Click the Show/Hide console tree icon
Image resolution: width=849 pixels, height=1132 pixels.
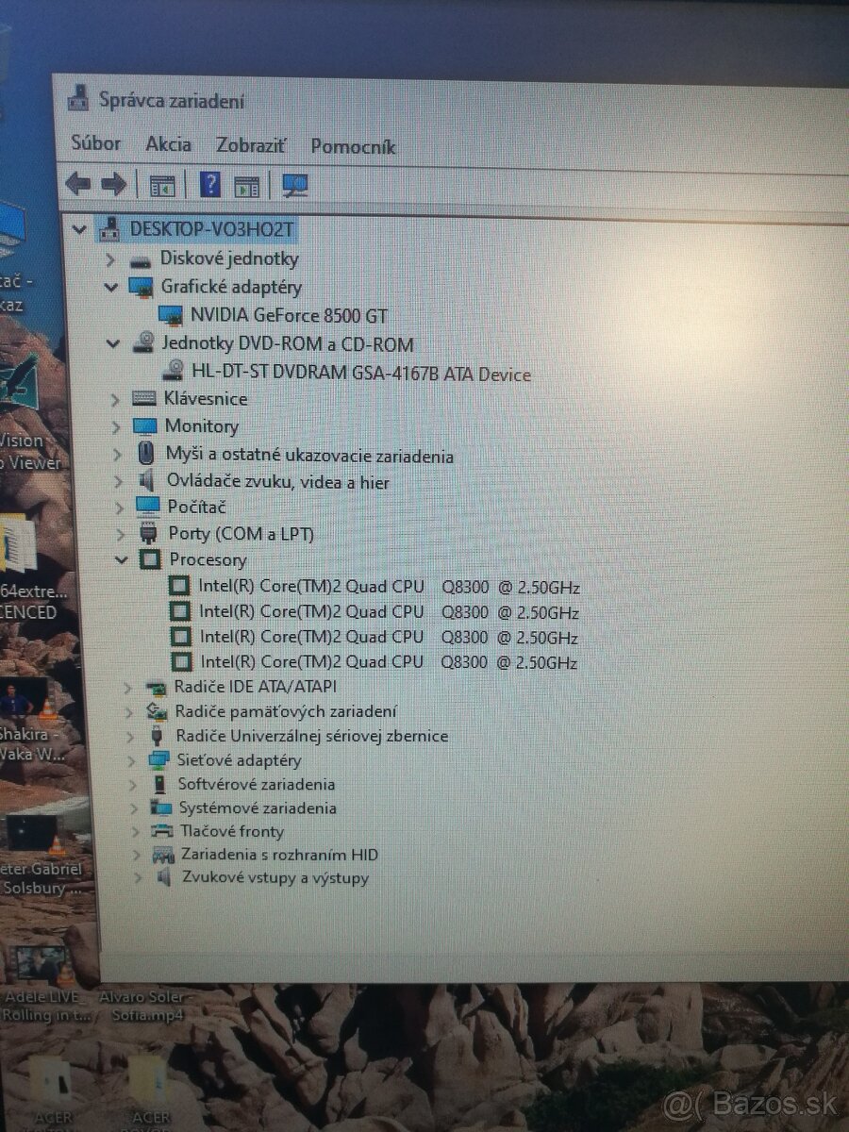[x=162, y=184]
